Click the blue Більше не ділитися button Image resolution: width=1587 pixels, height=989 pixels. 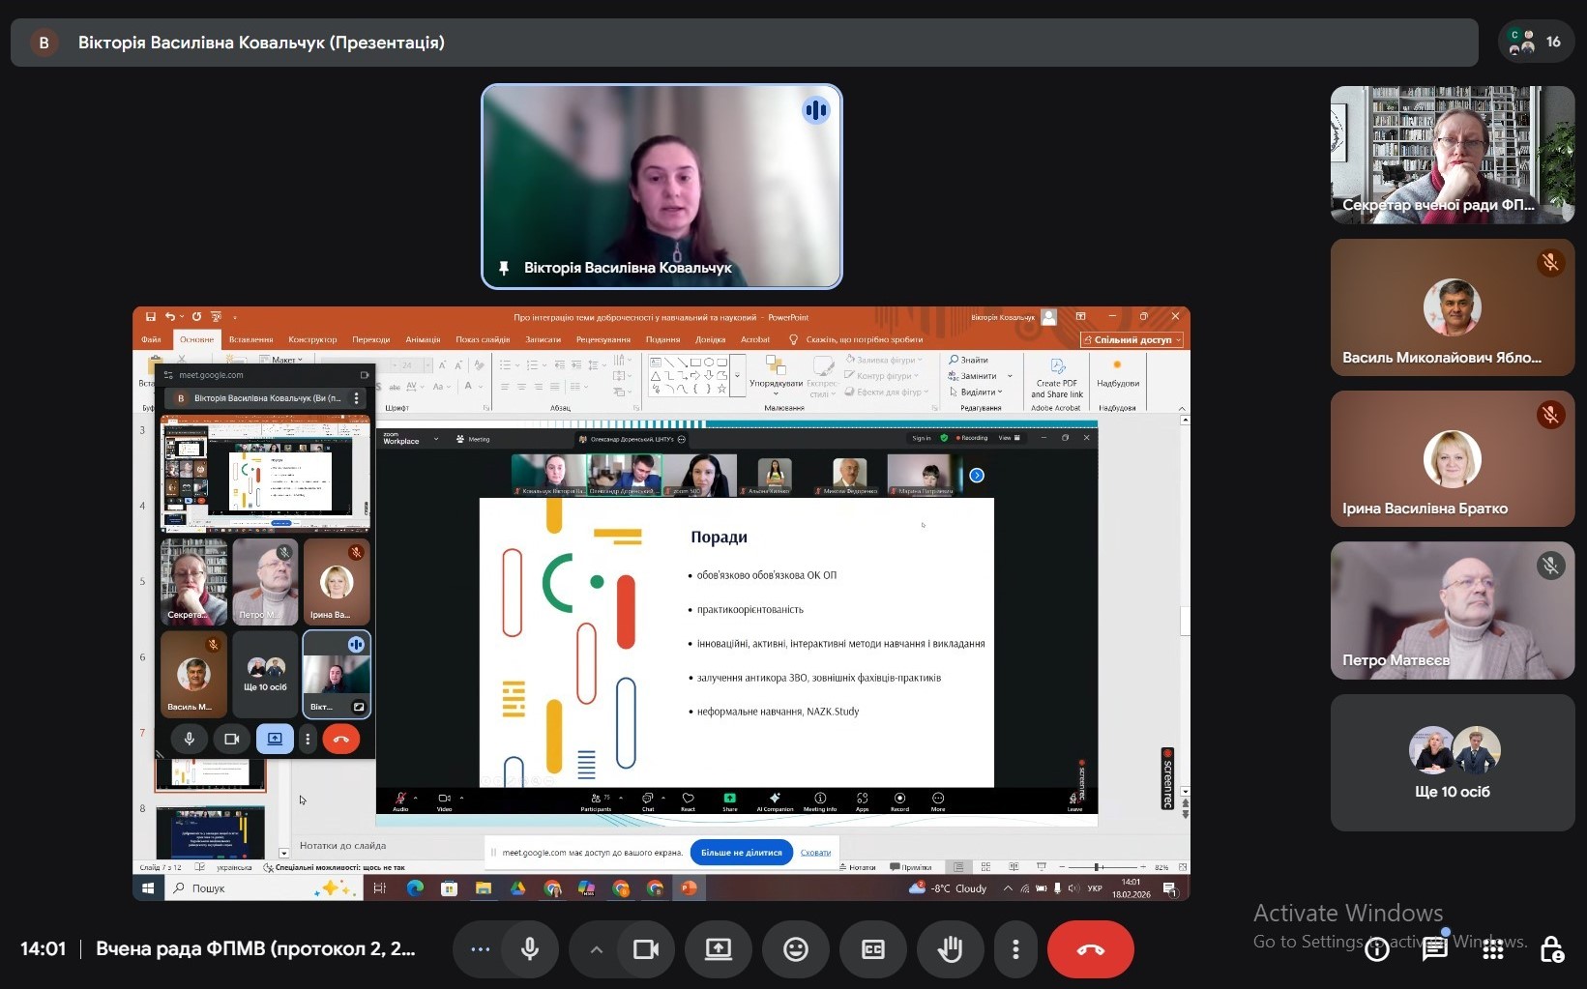coord(741,853)
